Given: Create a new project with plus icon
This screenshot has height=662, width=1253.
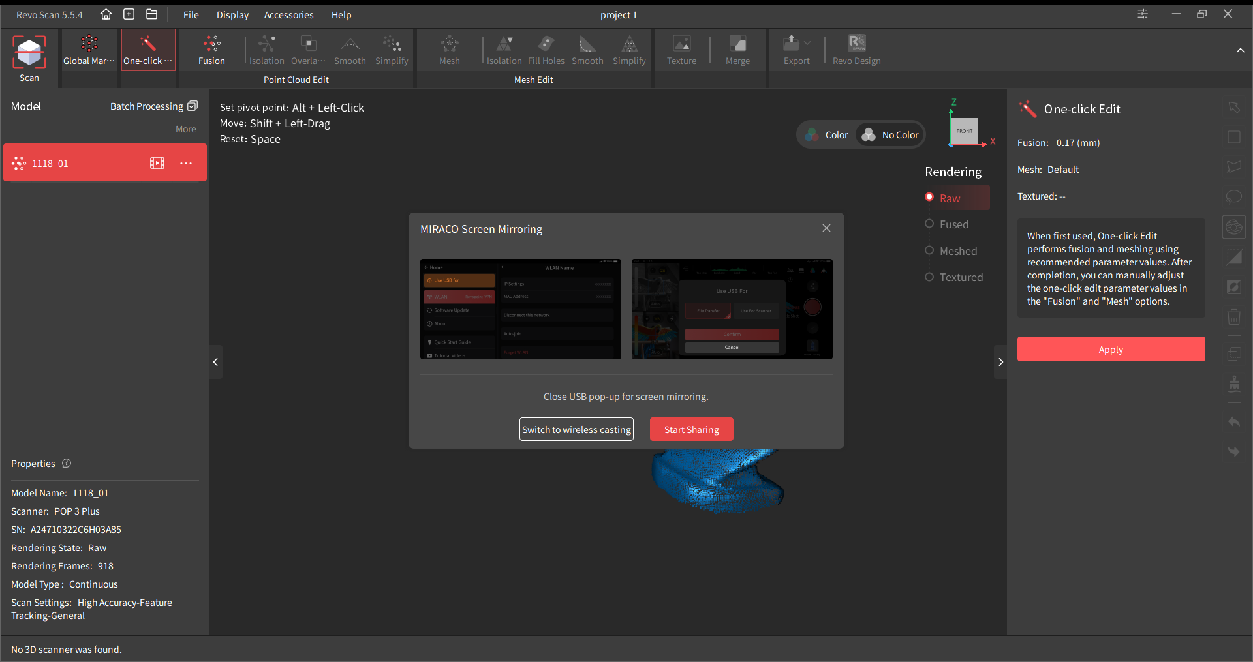Looking at the screenshot, I should click(x=129, y=14).
